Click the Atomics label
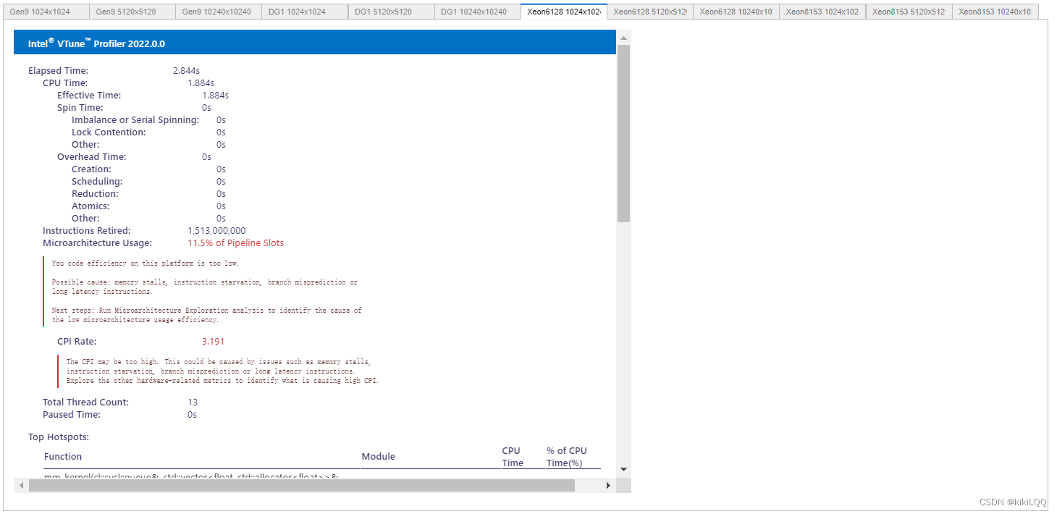1057x514 pixels. pos(91,206)
